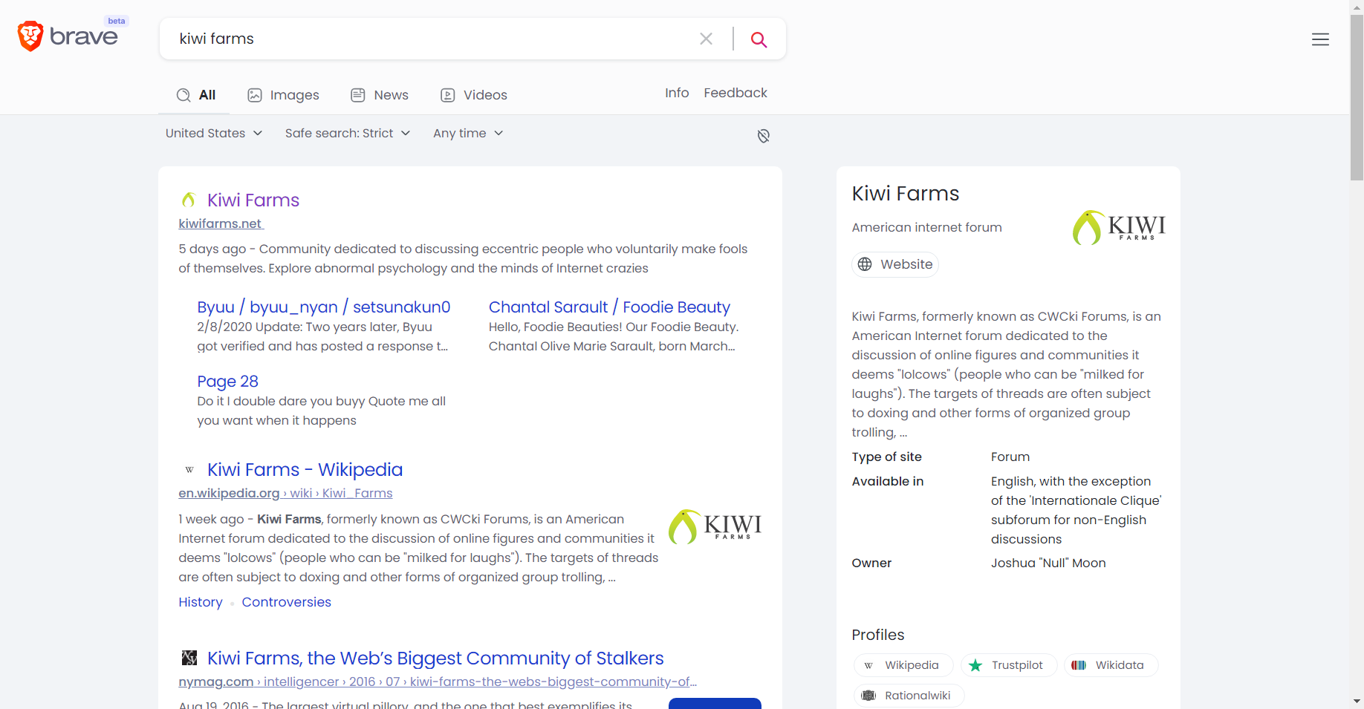
Task: Click the nymag favicon in third result
Action: pyautogui.click(x=189, y=658)
